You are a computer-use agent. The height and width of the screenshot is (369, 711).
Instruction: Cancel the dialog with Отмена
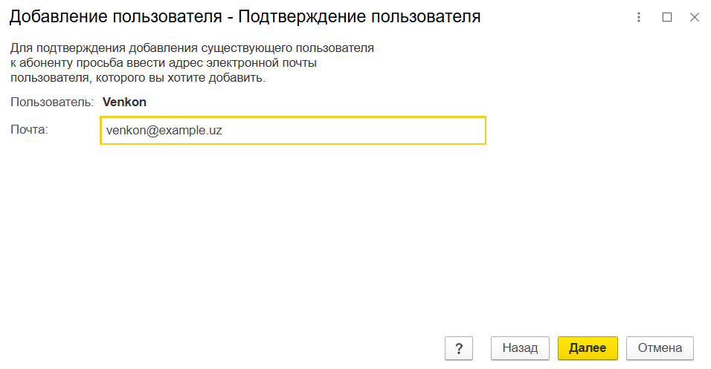tap(660, 347)
